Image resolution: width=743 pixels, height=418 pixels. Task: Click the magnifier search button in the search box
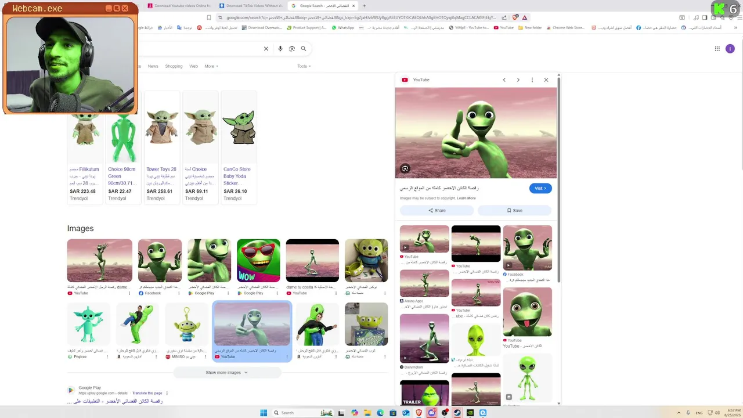pos(304,49)
